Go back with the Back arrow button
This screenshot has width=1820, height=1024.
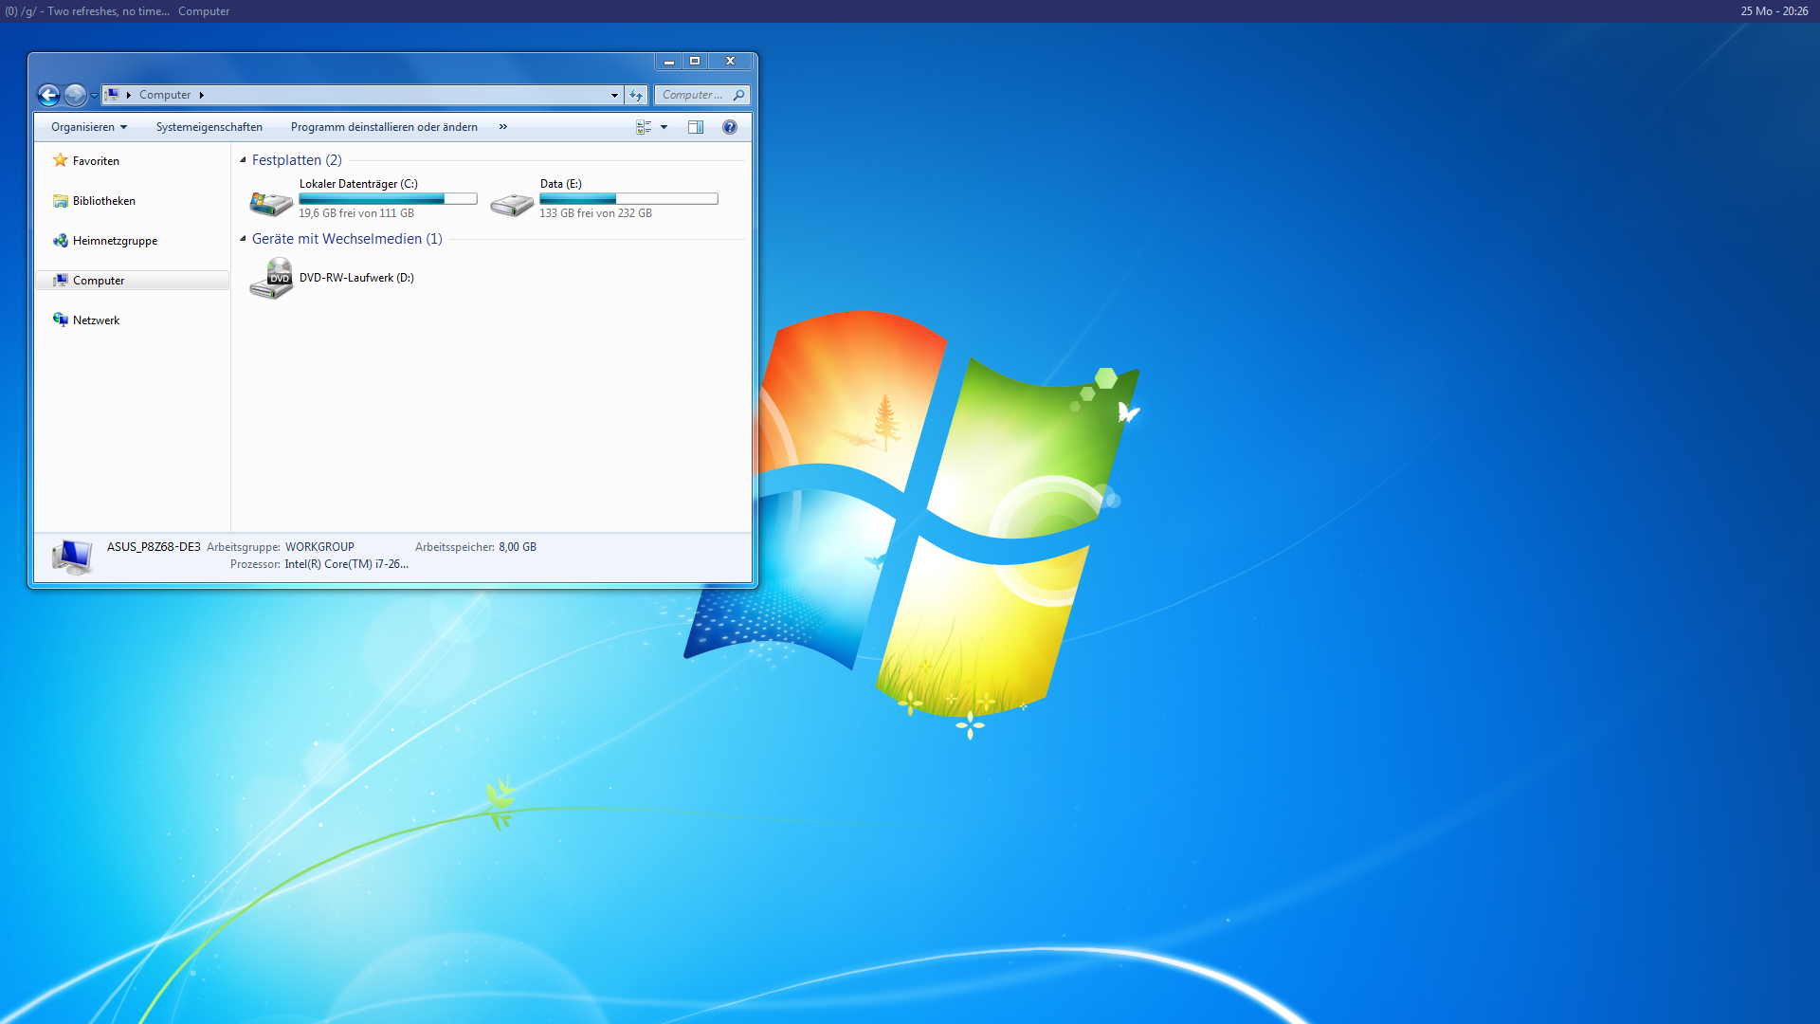[x=48, y=95]
